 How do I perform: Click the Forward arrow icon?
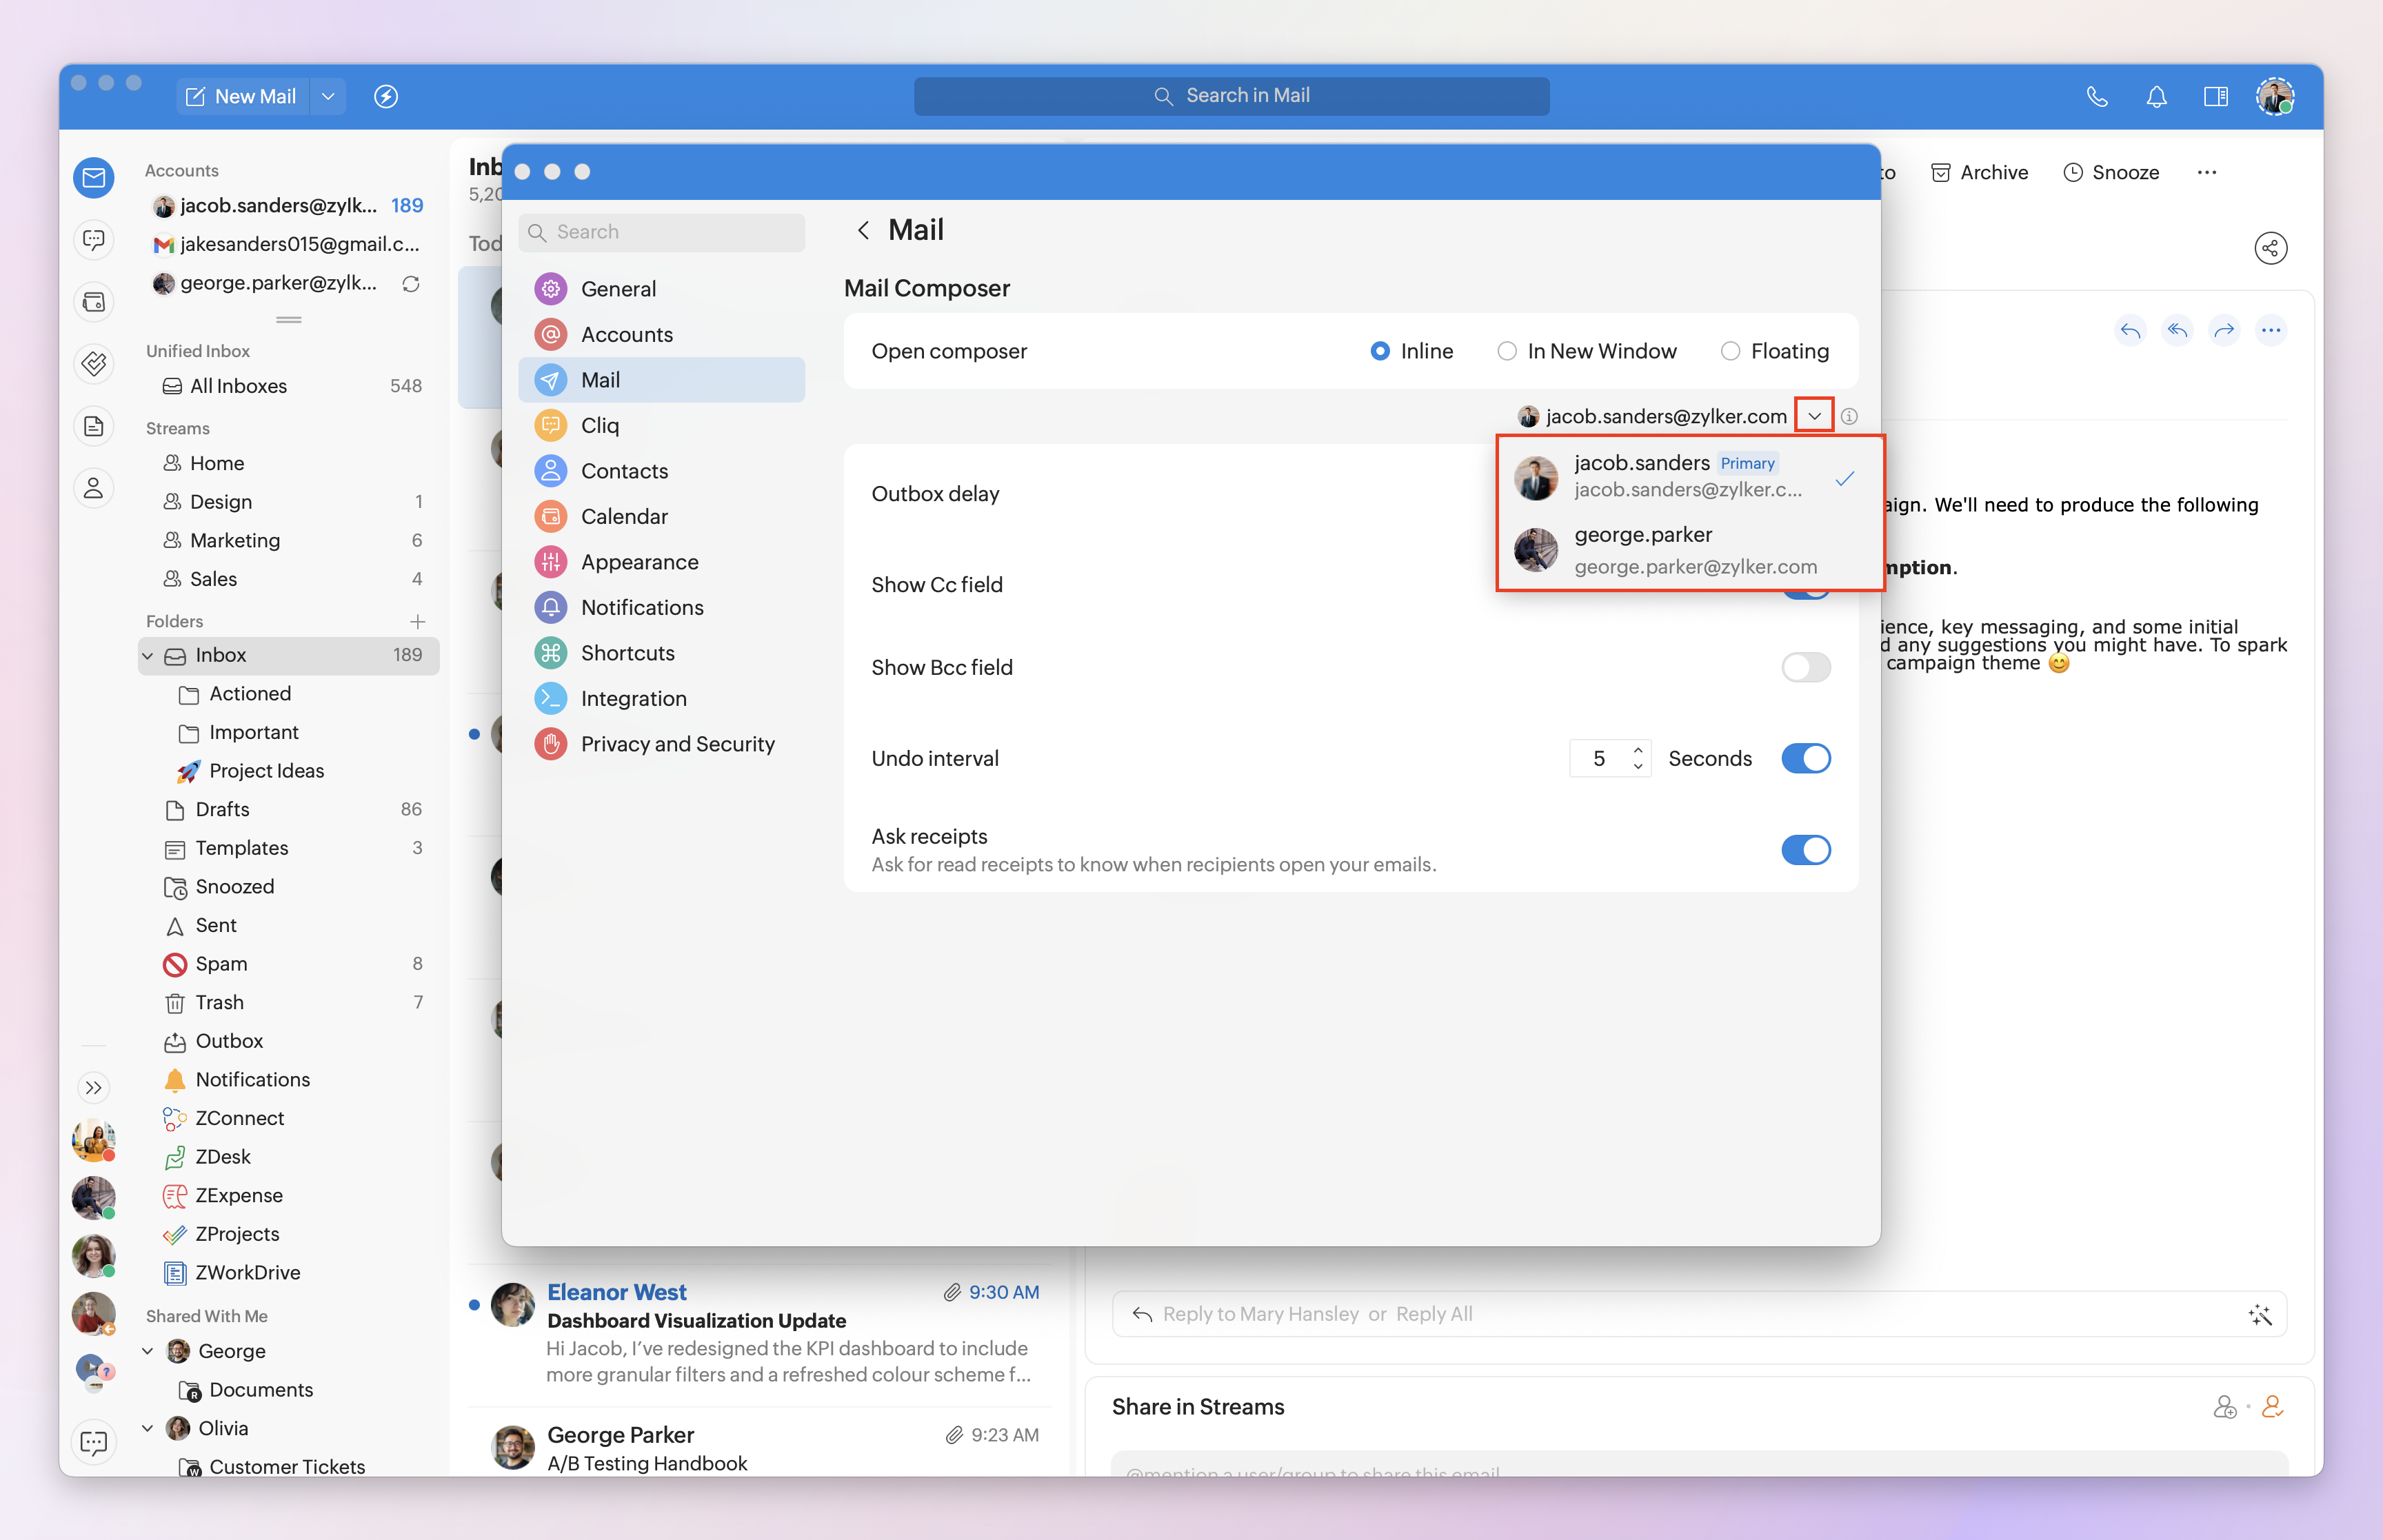2224,330
